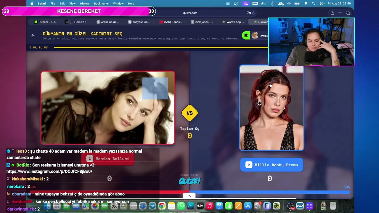Viewport: 379px width, 213px height.
Task: Open Keynote from the dock
Action: 219,206
